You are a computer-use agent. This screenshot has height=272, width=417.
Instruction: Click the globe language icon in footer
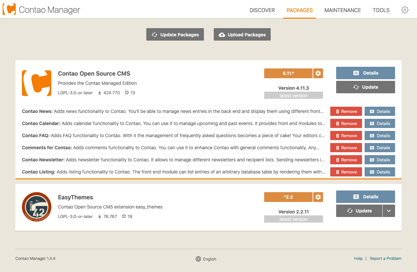[x=198, y=259]
